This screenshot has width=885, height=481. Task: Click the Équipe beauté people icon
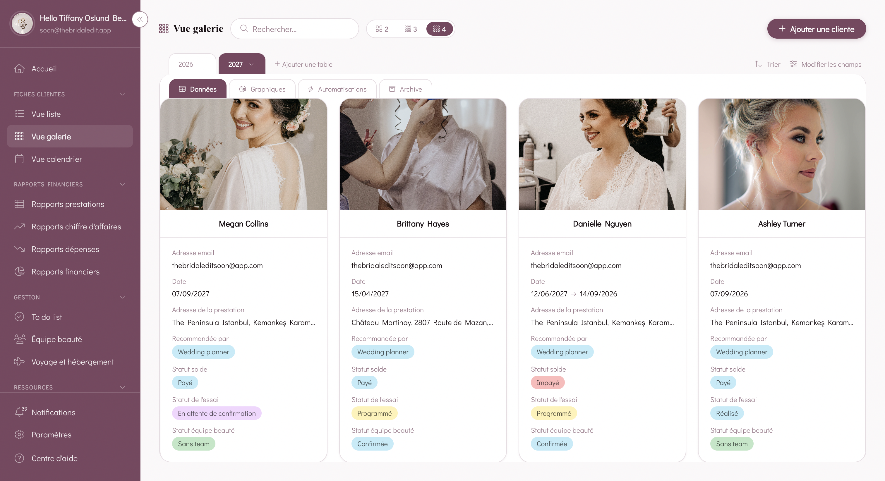[x=20, y=339]
